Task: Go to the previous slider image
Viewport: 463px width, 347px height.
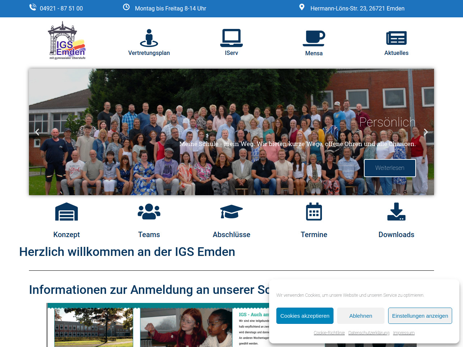Action: click(37, 132)
